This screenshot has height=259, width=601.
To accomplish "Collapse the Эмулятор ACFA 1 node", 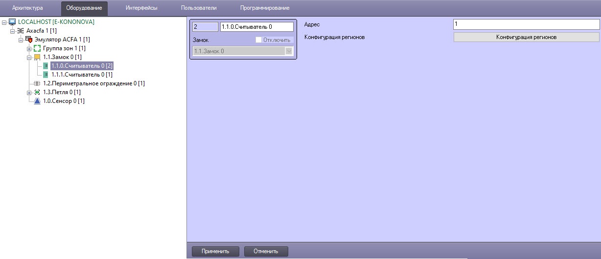I will [x=21, y=40].
